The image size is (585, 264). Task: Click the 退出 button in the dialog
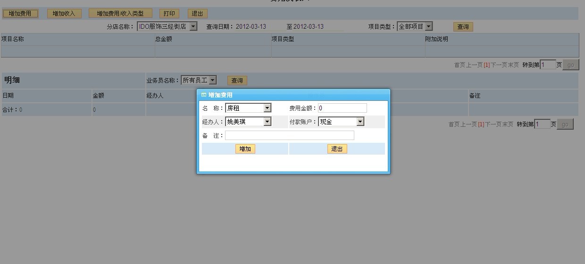[x=337, y=149]
